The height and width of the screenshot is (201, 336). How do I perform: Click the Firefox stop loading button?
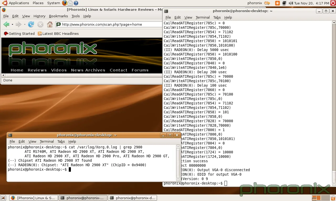click(40, 24)
